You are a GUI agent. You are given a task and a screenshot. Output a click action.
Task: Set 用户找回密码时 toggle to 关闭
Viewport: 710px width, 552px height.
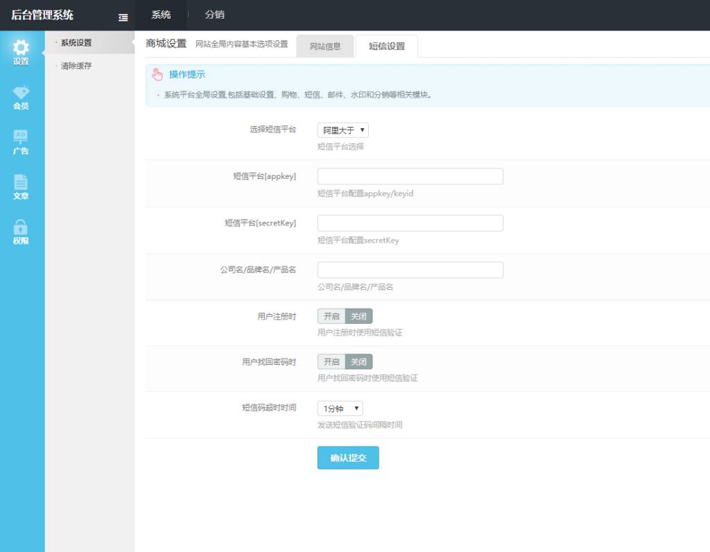[358, 362]
